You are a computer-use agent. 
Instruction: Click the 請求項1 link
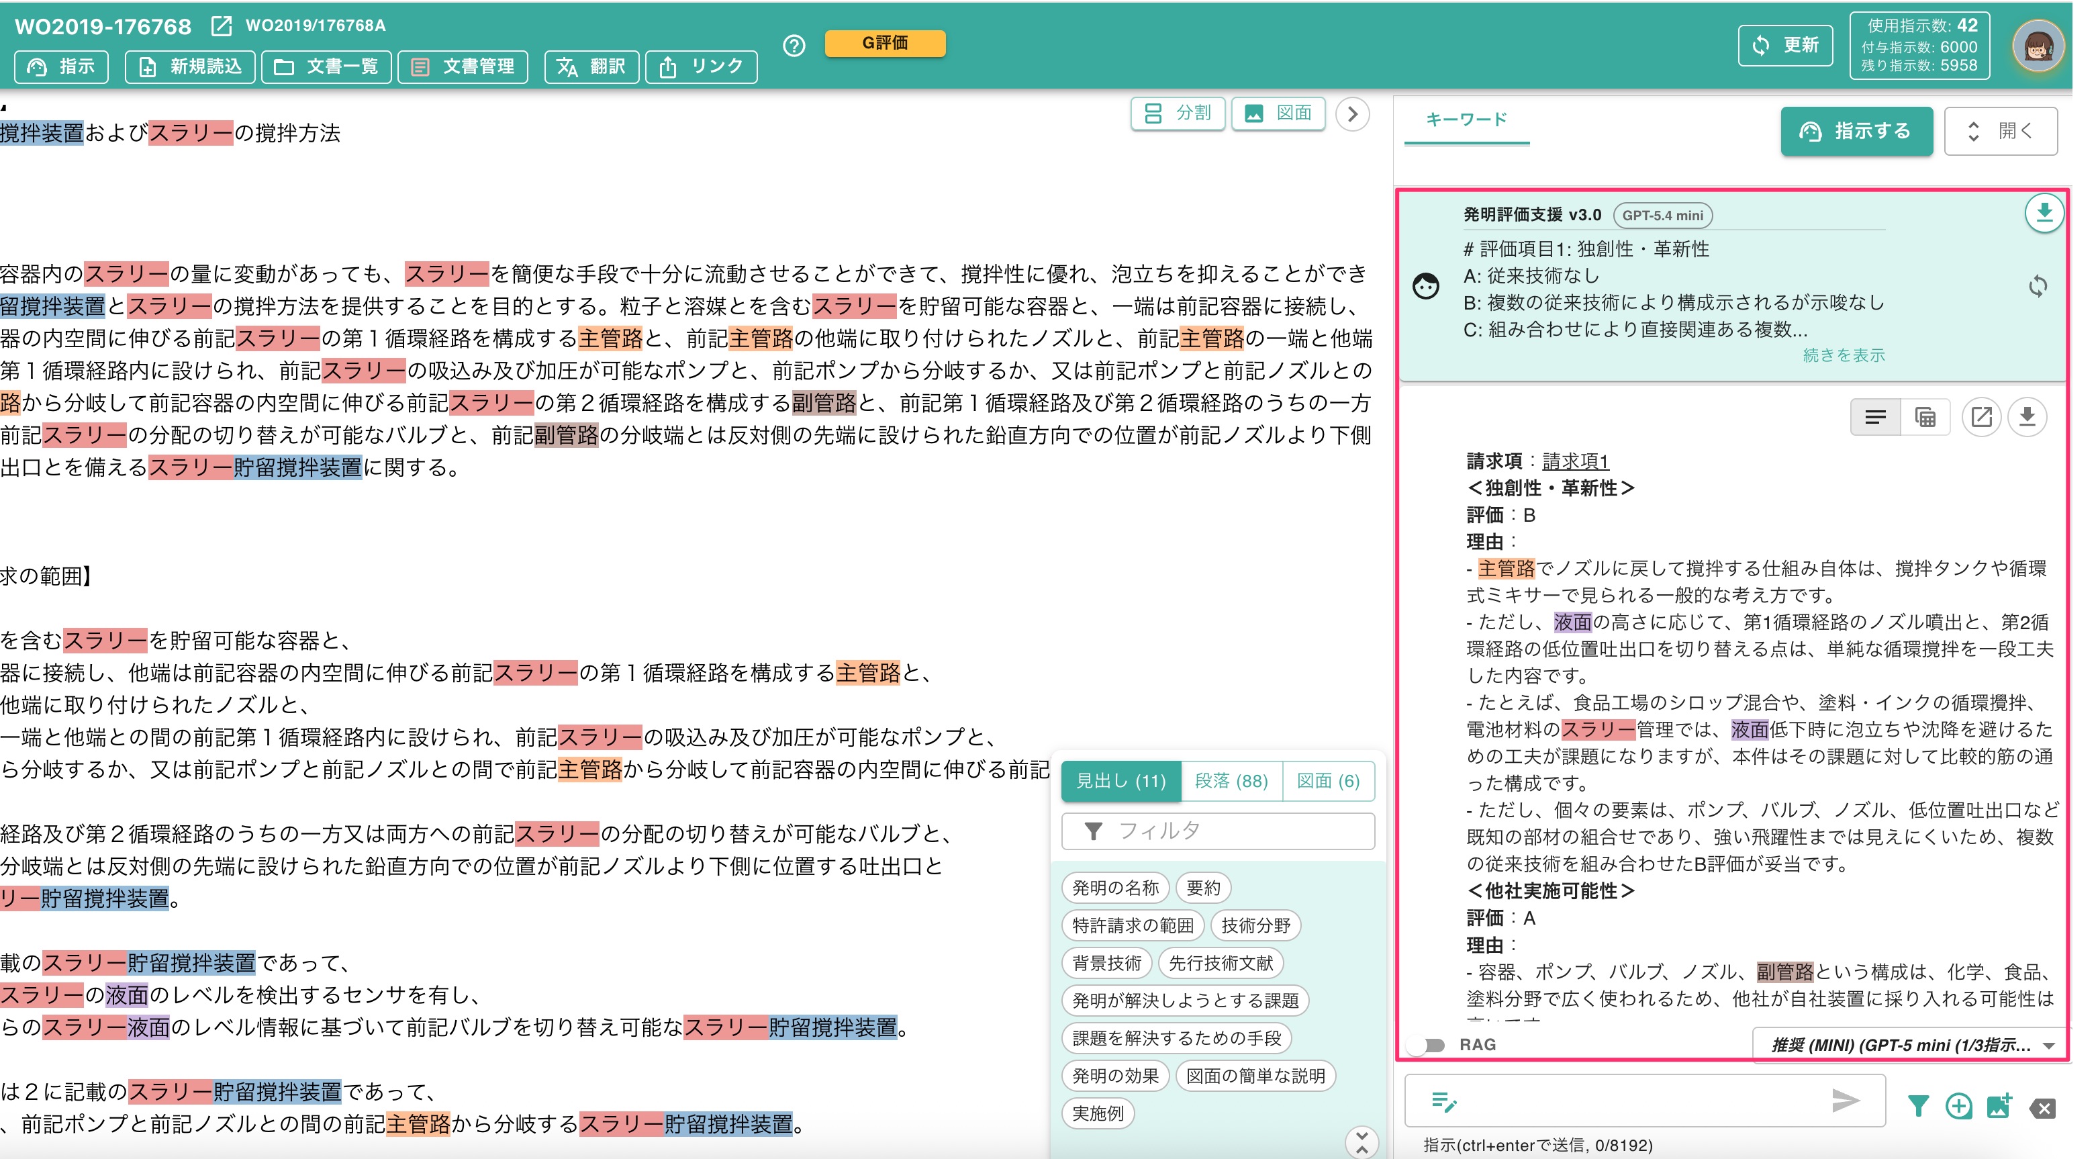[x=1575, y=461]
